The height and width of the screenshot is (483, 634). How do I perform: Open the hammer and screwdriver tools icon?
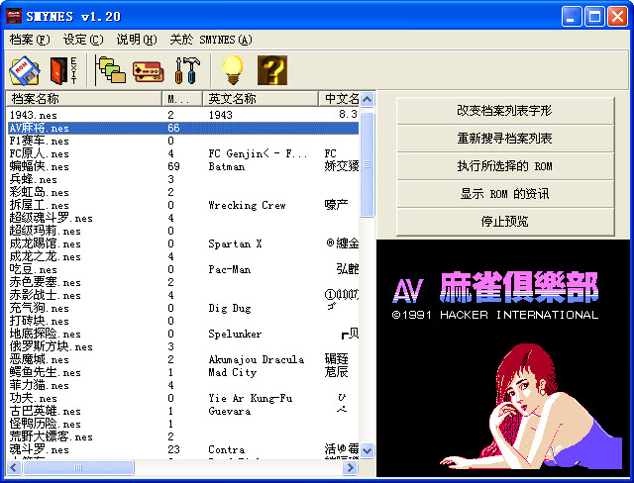(x=187, y=70)
